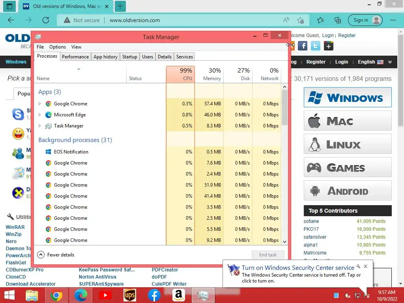
Task: Open the Windows Start button
Action: pos(9,295)
